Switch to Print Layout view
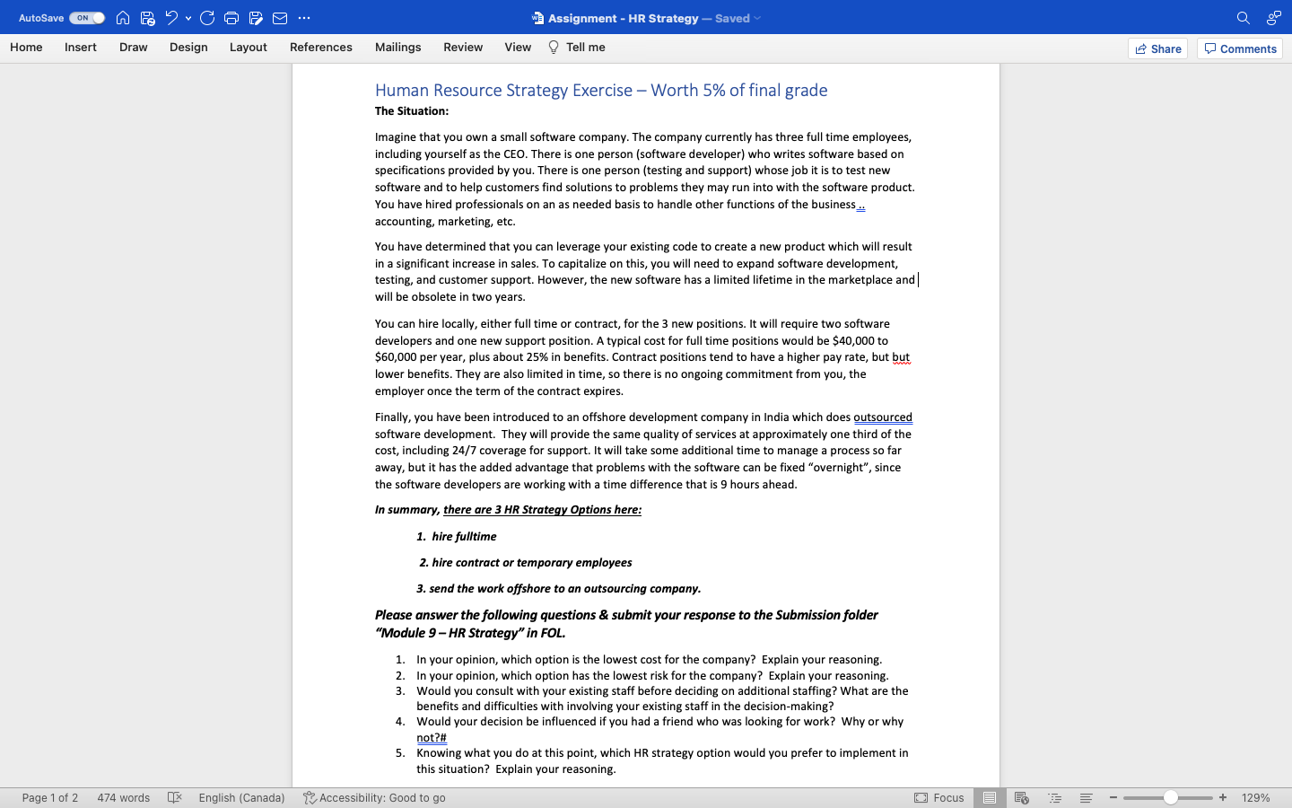 990,797
